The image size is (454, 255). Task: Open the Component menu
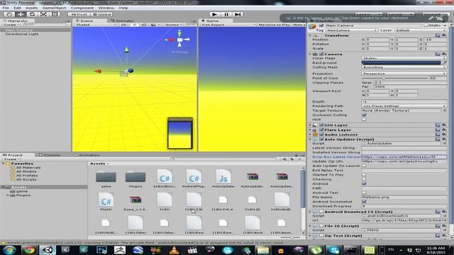(x=82, y=8)
